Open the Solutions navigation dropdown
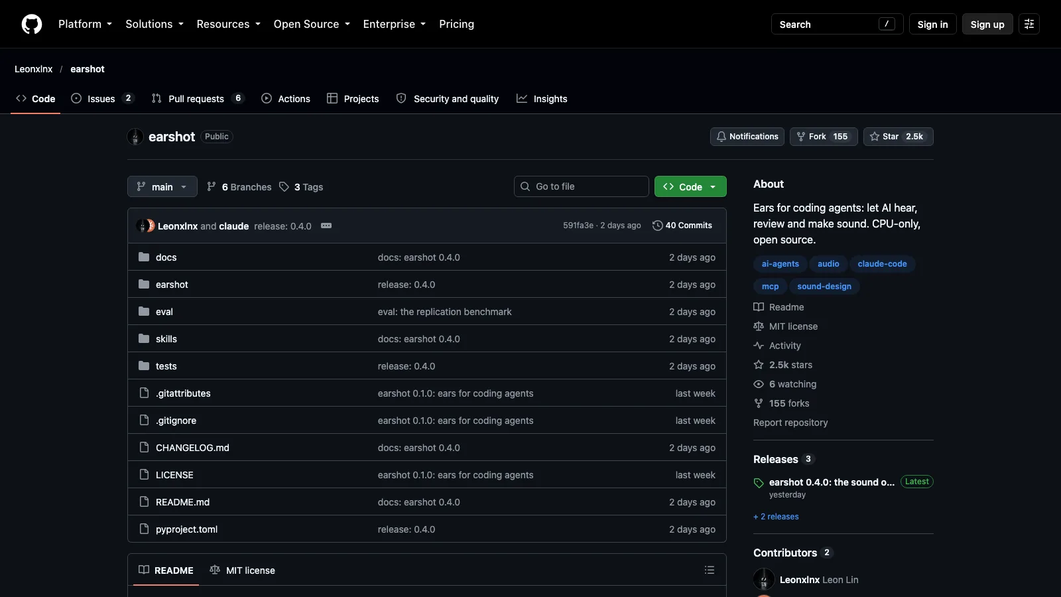This screenshot has width=1061, height=597. [155, 24]
